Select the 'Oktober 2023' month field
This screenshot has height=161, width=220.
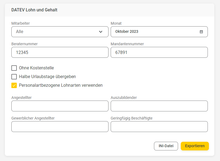(x=159, y=32)
